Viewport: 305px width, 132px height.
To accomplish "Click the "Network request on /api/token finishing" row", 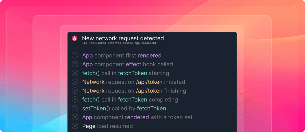I will (x=134, y=91).
